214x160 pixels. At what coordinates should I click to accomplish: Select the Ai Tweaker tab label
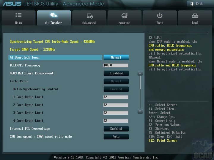click(x=53, y=23)
